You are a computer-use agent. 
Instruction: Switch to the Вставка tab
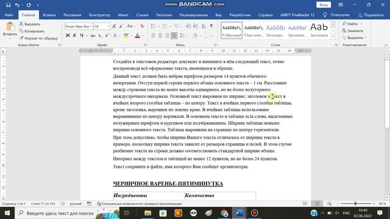[x=49, y=15]
